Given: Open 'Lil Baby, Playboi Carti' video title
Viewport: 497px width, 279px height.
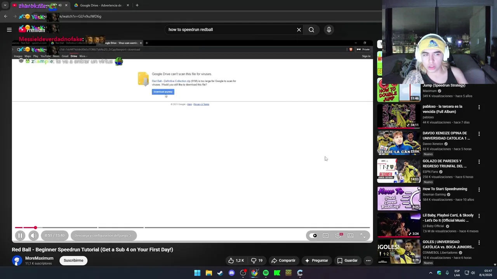Looking at the screenshot, I should (x=448, y=218).
